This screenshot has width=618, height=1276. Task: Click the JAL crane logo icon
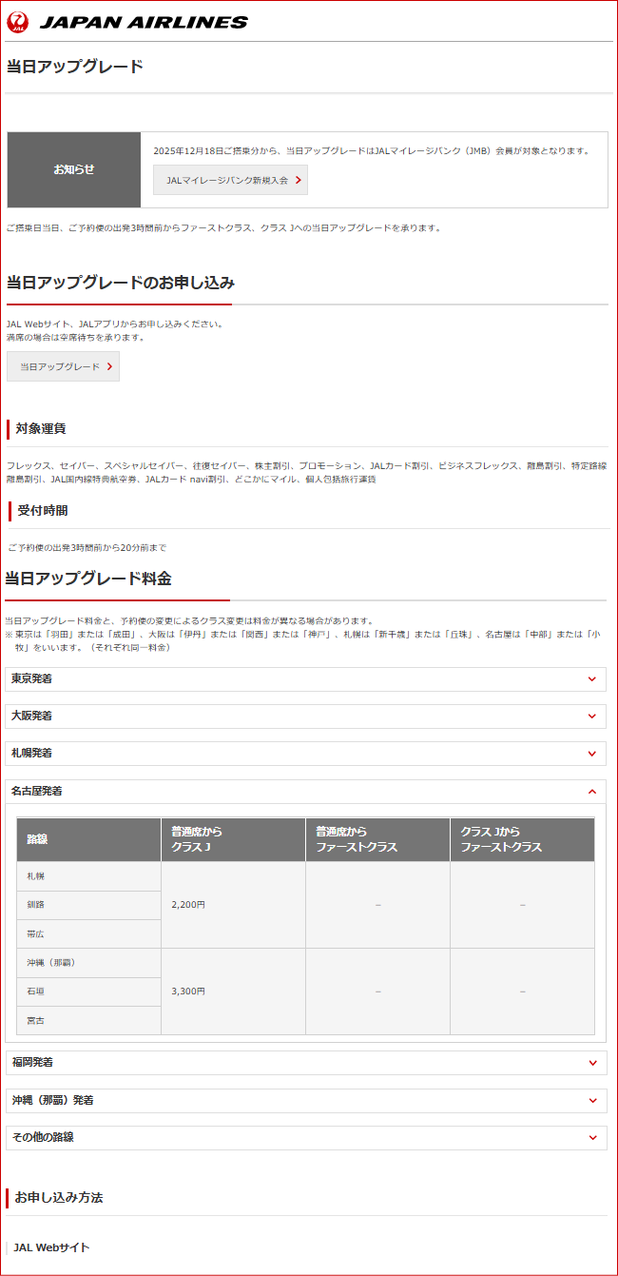pos(18,22)
